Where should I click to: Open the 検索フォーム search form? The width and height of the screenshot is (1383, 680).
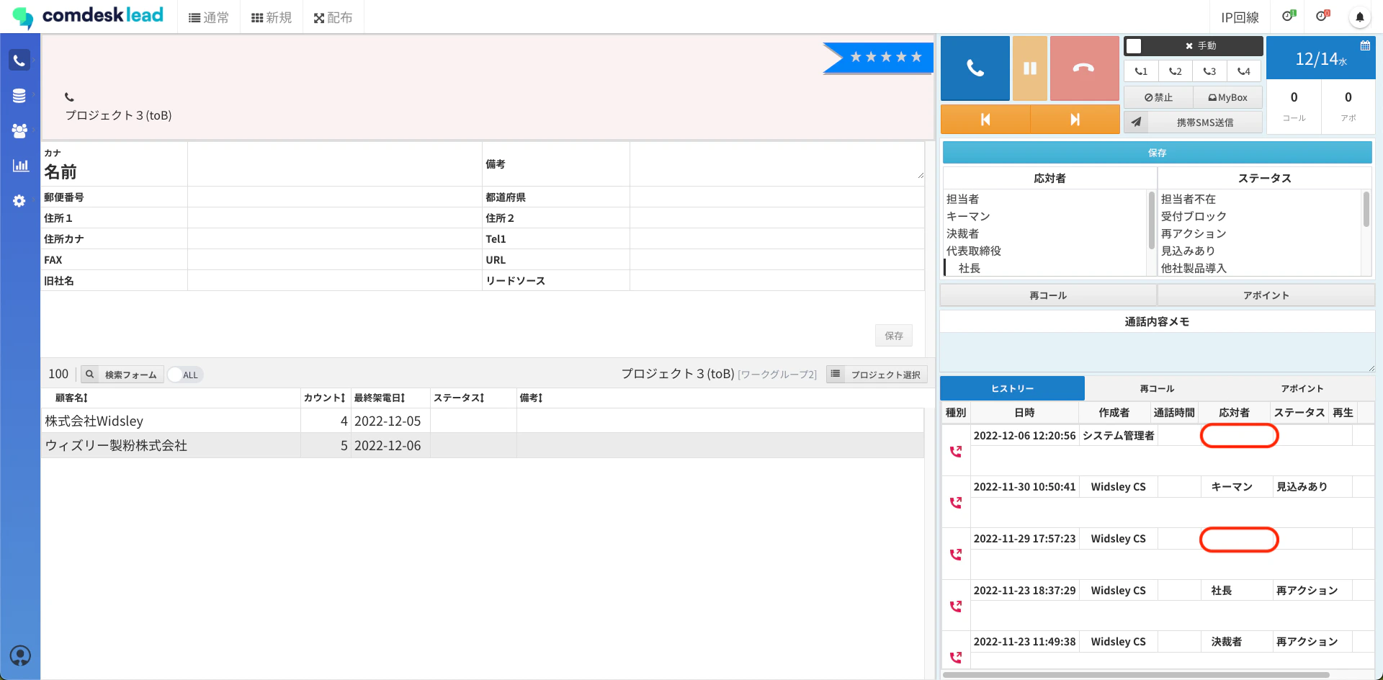pyautogui.click(x=122, y=375)
